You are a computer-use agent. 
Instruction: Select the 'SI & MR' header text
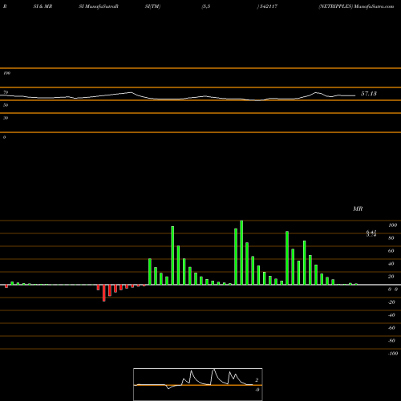pyautogui.click(x=43, y=6)
